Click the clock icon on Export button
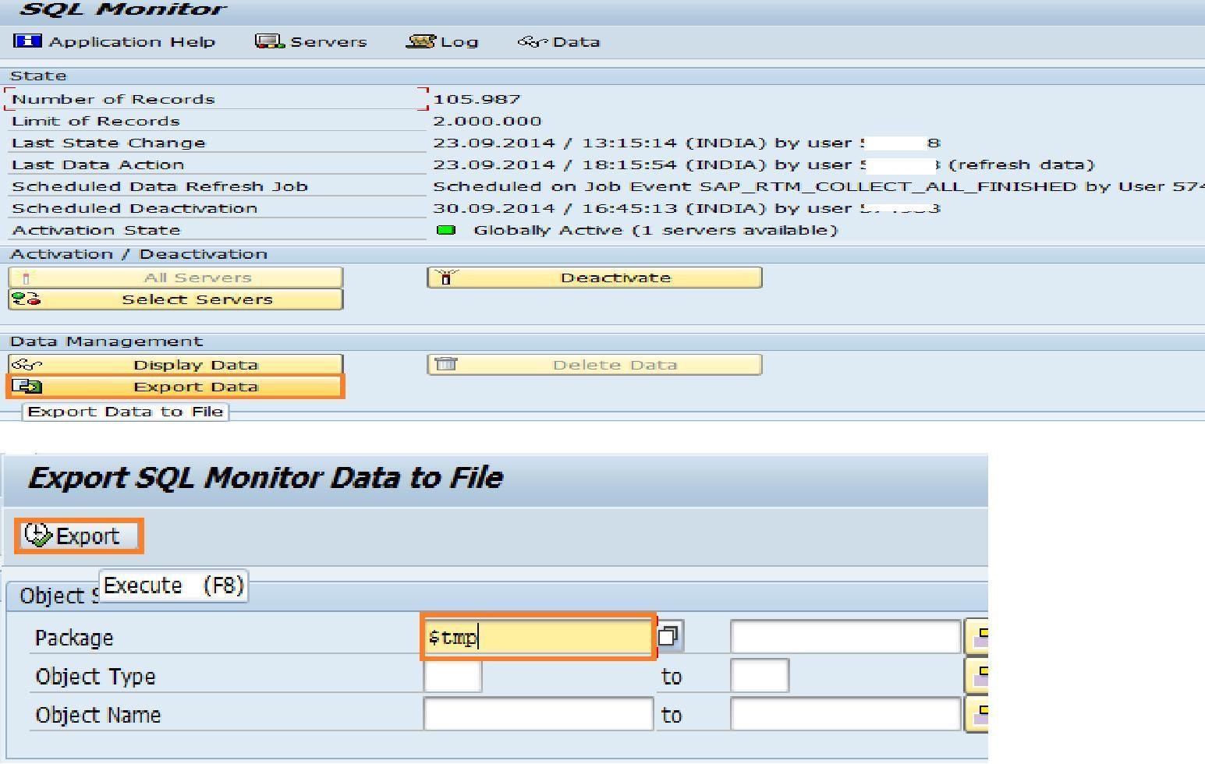The image size is (1205, 764). 36,535
